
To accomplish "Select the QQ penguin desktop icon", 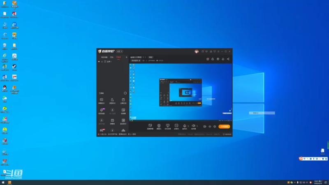I will [5, 88].
